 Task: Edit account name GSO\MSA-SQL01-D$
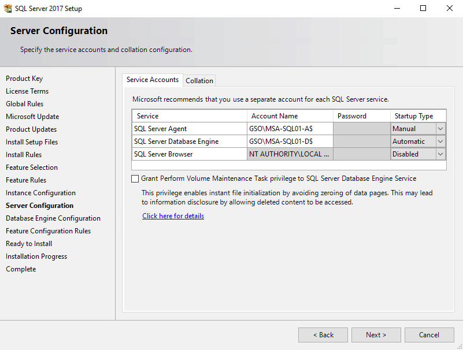[290, 142]
